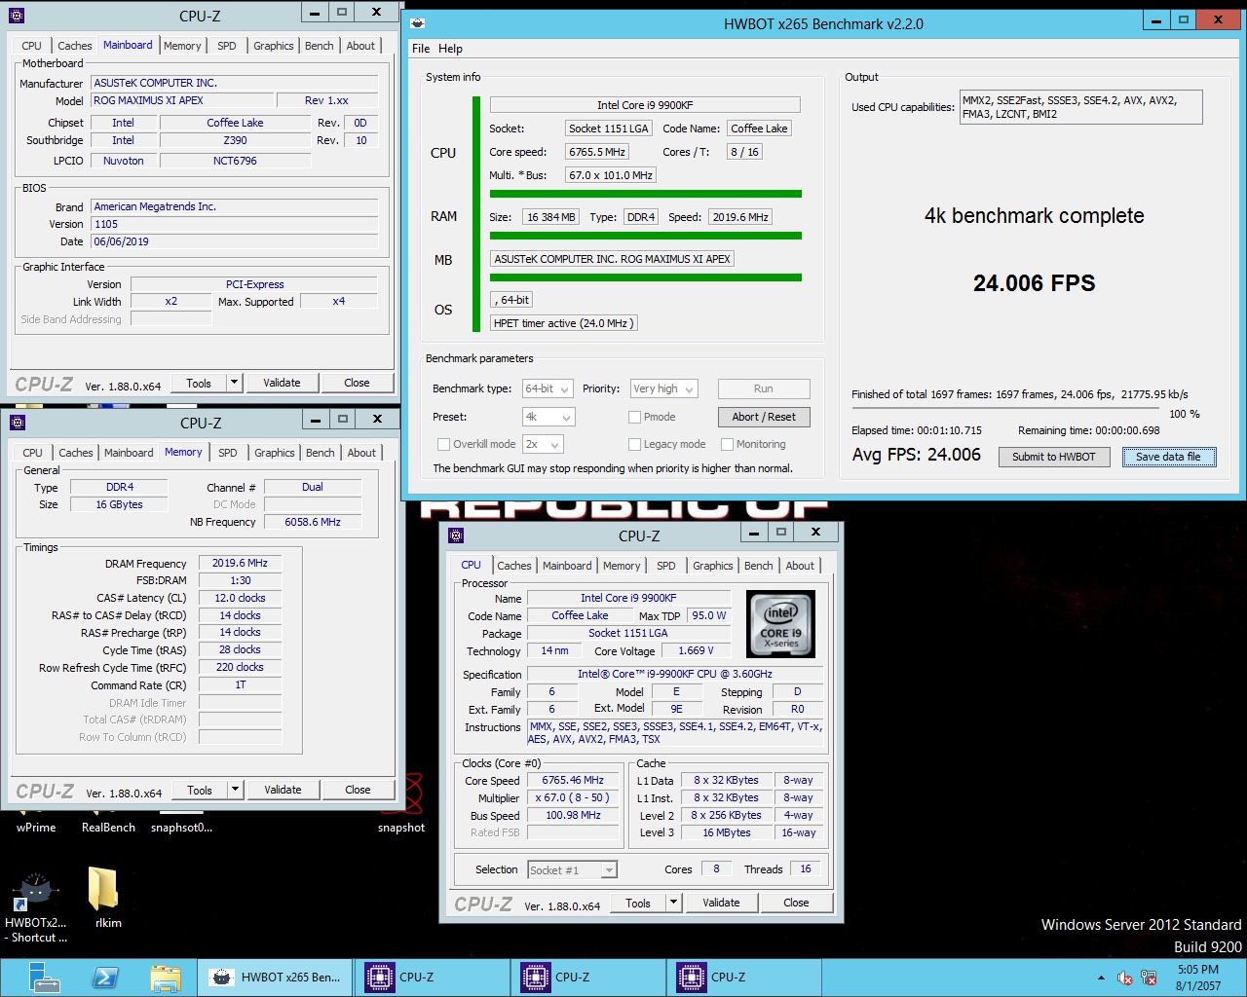Open Tools dropdown arrow in CPU tab CPU-Z
The image size is (1247, 997).
click(x=673, y=903)
